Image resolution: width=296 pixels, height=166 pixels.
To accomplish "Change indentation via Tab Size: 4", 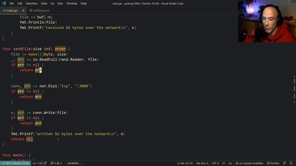I will point(202,163).
